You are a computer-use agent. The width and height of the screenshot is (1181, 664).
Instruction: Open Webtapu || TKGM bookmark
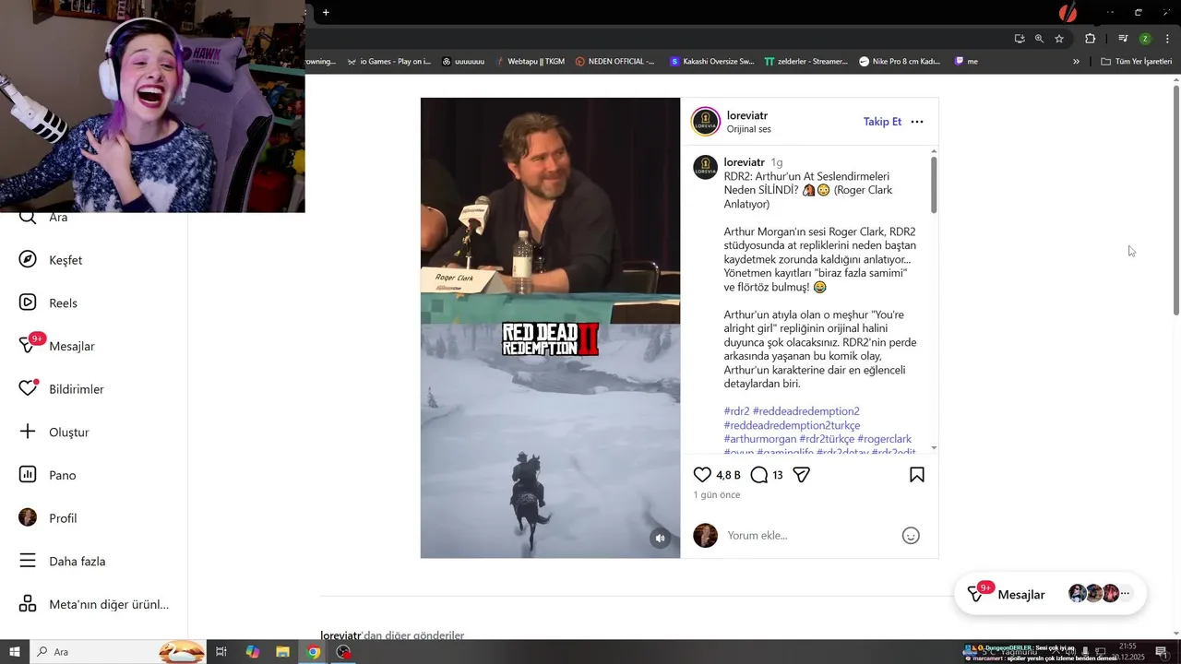point(530,62)
